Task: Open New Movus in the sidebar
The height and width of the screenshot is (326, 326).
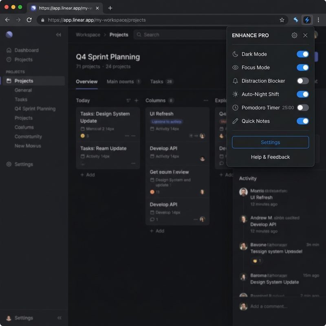Action: point(28,146)
